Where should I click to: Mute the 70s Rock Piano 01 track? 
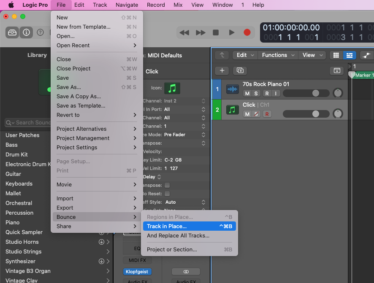click(x=247, y=93)
